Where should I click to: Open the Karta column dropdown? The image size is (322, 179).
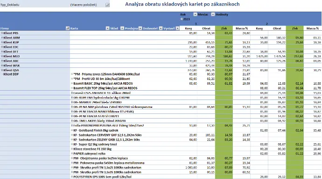point(107,28)
